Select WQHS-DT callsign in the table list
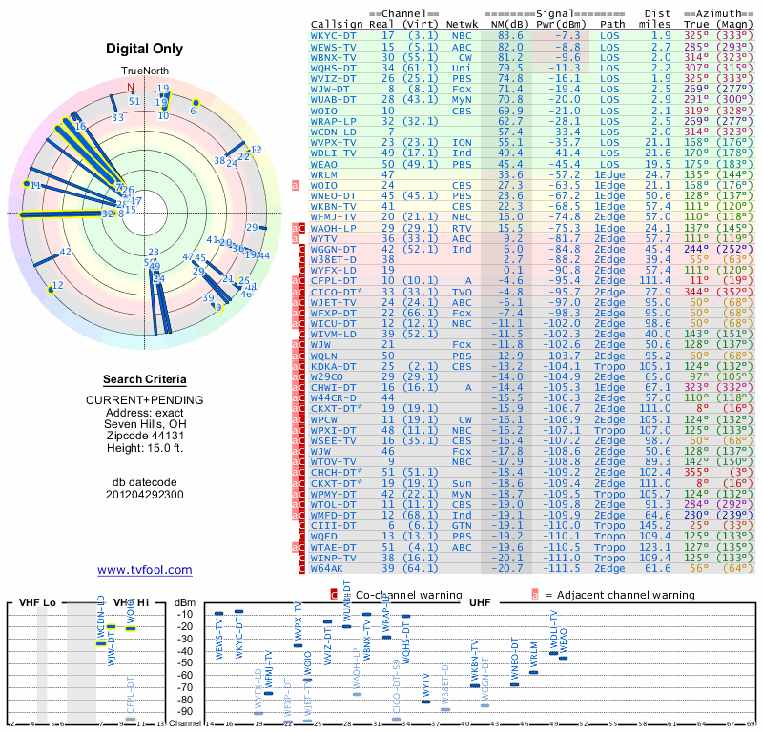 pos(333,68)
